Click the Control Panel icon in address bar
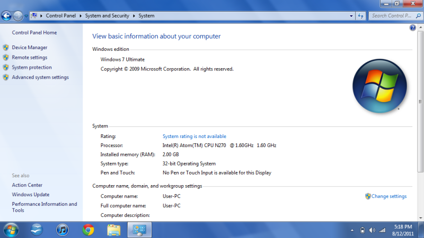 coord(34,16)
